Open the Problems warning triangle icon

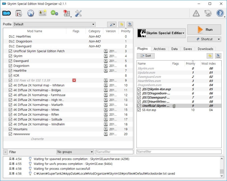click(x=196, y=13)
